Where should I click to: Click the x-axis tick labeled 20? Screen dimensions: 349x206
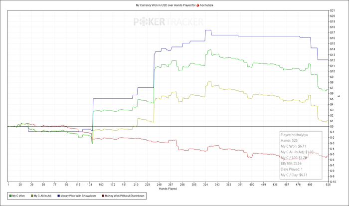coord(20,185)
